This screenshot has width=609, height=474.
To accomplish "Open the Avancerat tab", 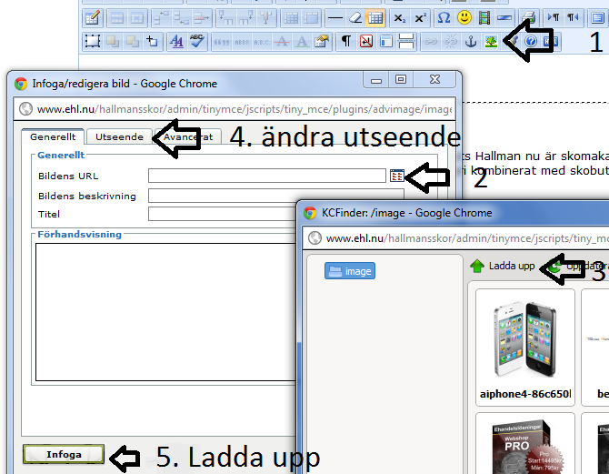I will [188, 136].
